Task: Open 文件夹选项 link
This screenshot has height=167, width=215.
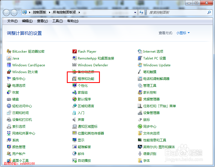Action: point(151,133)
